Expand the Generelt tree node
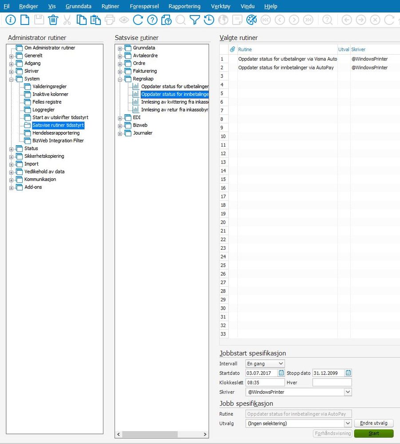The image size is (400, 444). pos(11,56)
